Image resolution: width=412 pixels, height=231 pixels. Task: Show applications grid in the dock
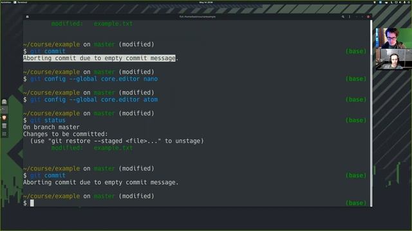coord(5,134)
